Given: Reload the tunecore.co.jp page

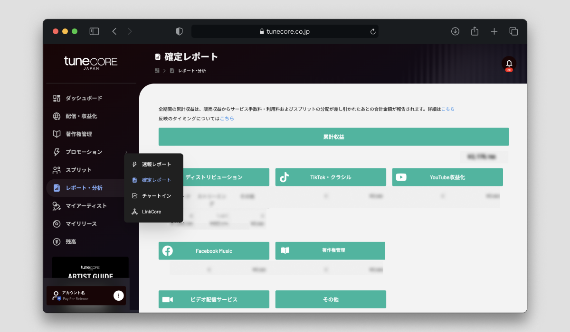Looking at the screenshot, I should tap(373, 31).
